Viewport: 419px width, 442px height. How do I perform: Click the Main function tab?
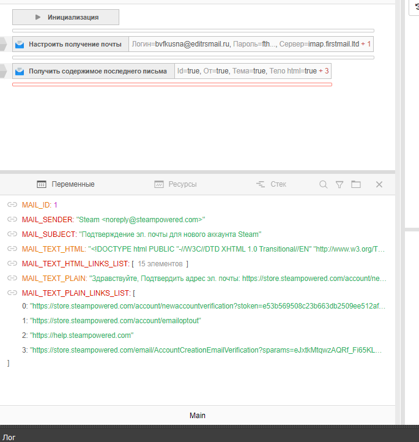197,415
